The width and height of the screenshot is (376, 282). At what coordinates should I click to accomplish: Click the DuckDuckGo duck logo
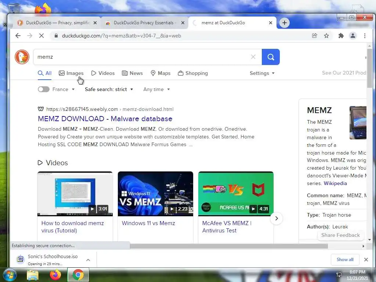coord(22,57)
